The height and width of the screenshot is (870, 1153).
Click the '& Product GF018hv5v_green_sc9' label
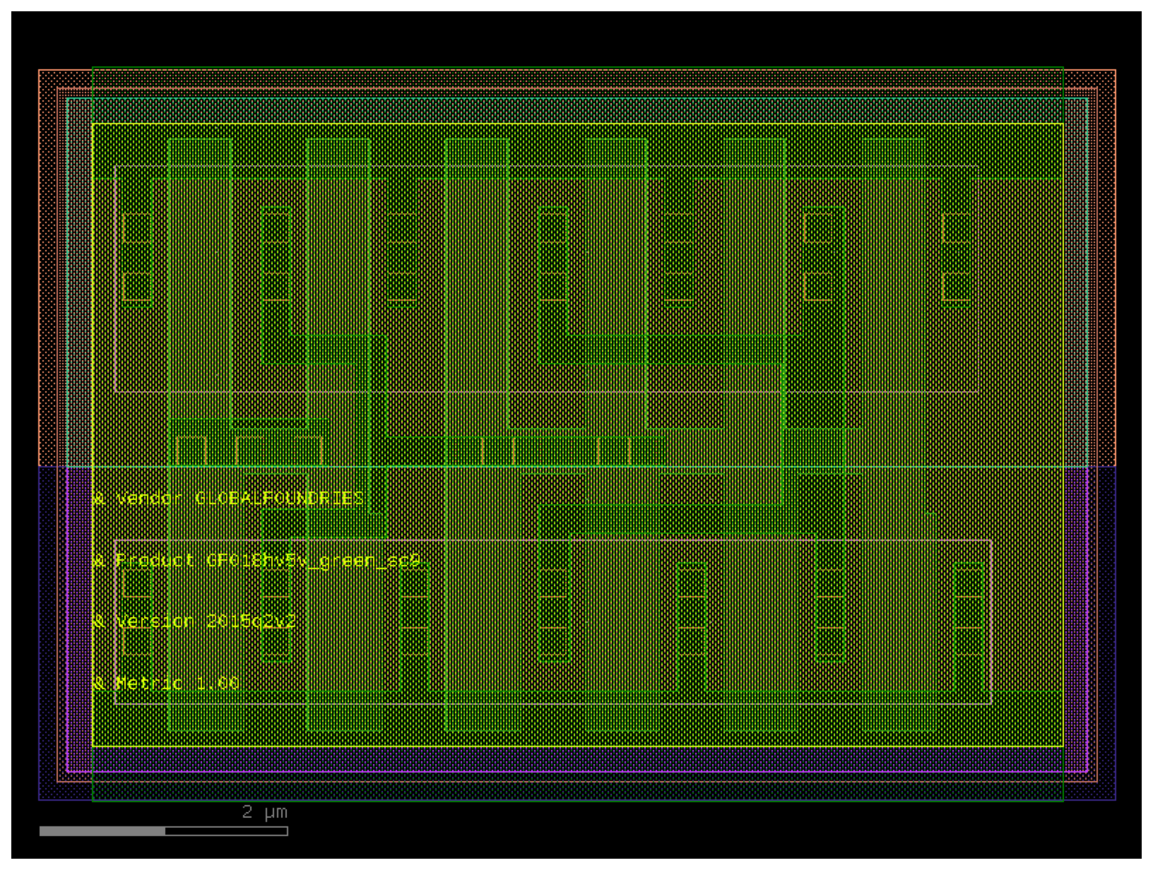[x=256, y=560]
